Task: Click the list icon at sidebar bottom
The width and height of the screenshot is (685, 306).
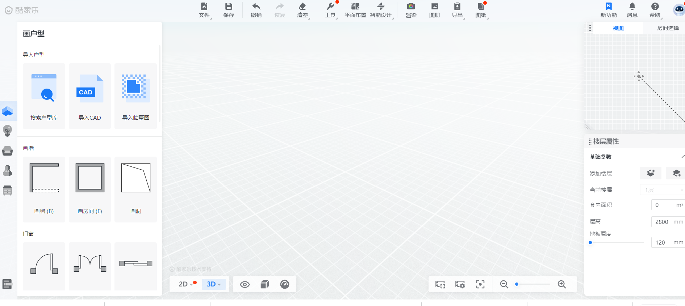Action: (x=7, y=284)
